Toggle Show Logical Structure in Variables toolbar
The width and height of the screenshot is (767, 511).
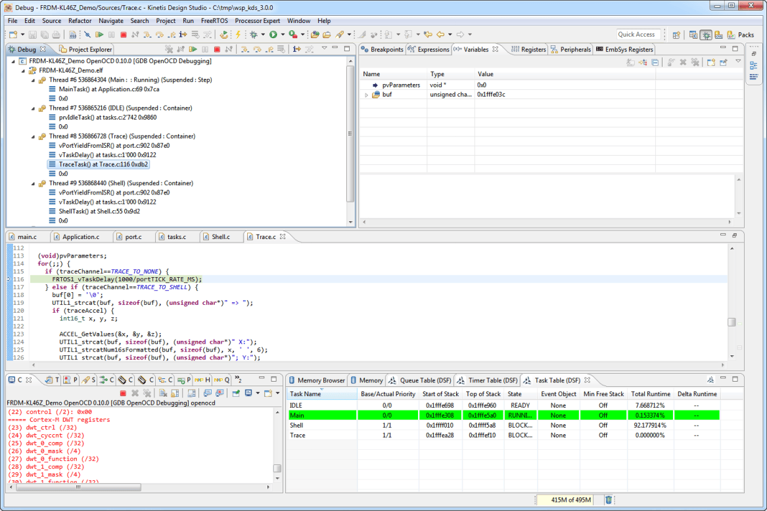point(643,62)
